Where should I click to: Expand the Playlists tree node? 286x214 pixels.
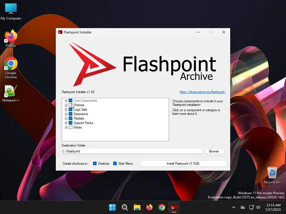(x=66, y=118)
